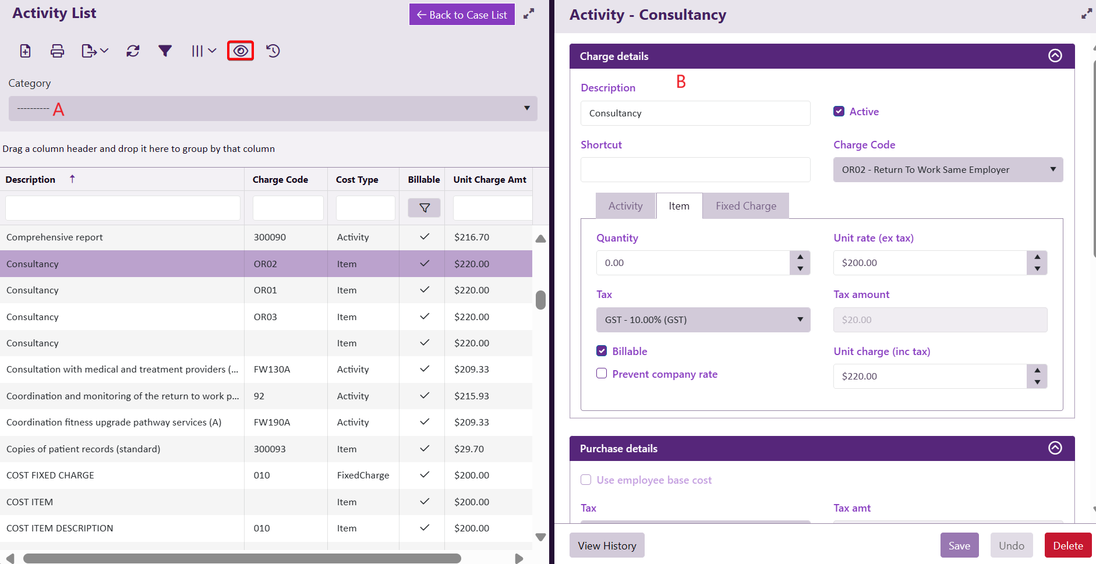Image resolution: width=1096 pixels, height=564 pixels.
Task: Toggle the Billable checkbox
Action: pyautogui.click(x=602, y=351)
